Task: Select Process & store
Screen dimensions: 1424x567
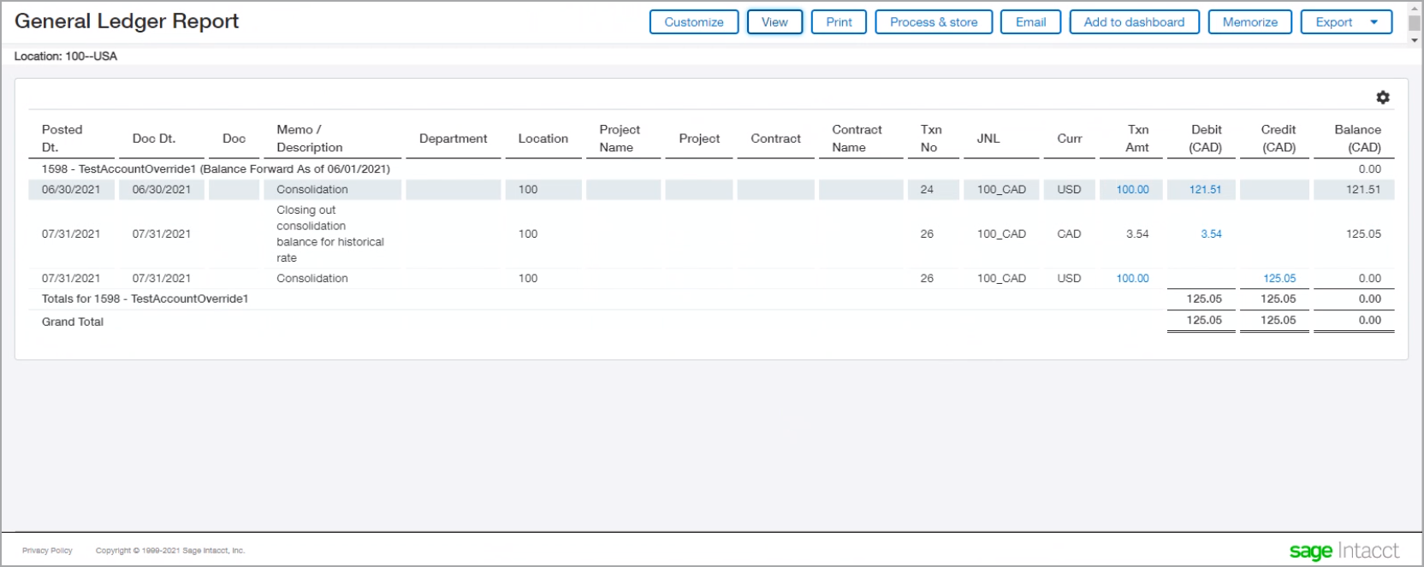Action: pyautogui.click(x=933, y=22)
